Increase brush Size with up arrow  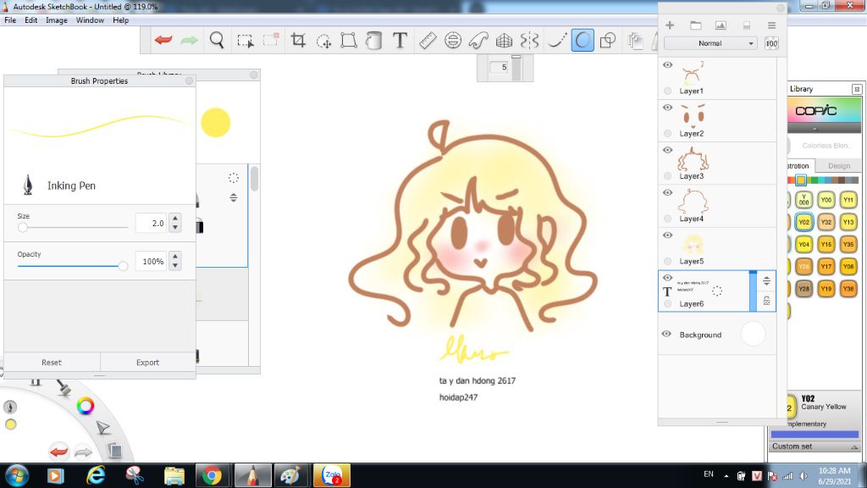[175, 218]
